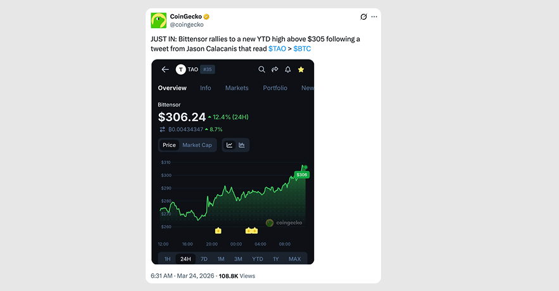The height and width of the screenshot is (291, 559).
Task: Select the YTD time range
Action: [257, 259]
